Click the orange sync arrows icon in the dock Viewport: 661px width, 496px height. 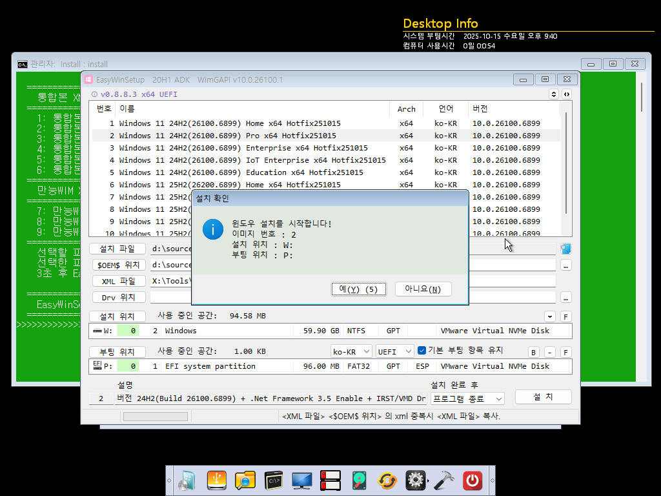point(387,480)
